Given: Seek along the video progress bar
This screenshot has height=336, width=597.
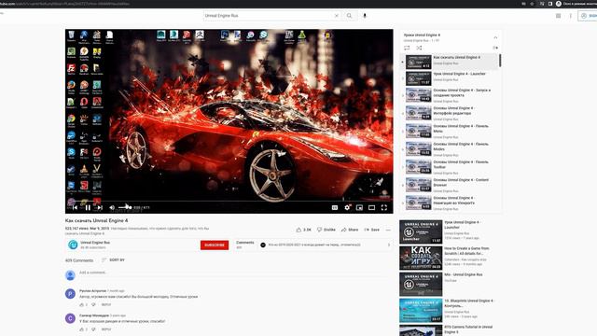Looking at the screenshot, I should [x=229, y=201].
